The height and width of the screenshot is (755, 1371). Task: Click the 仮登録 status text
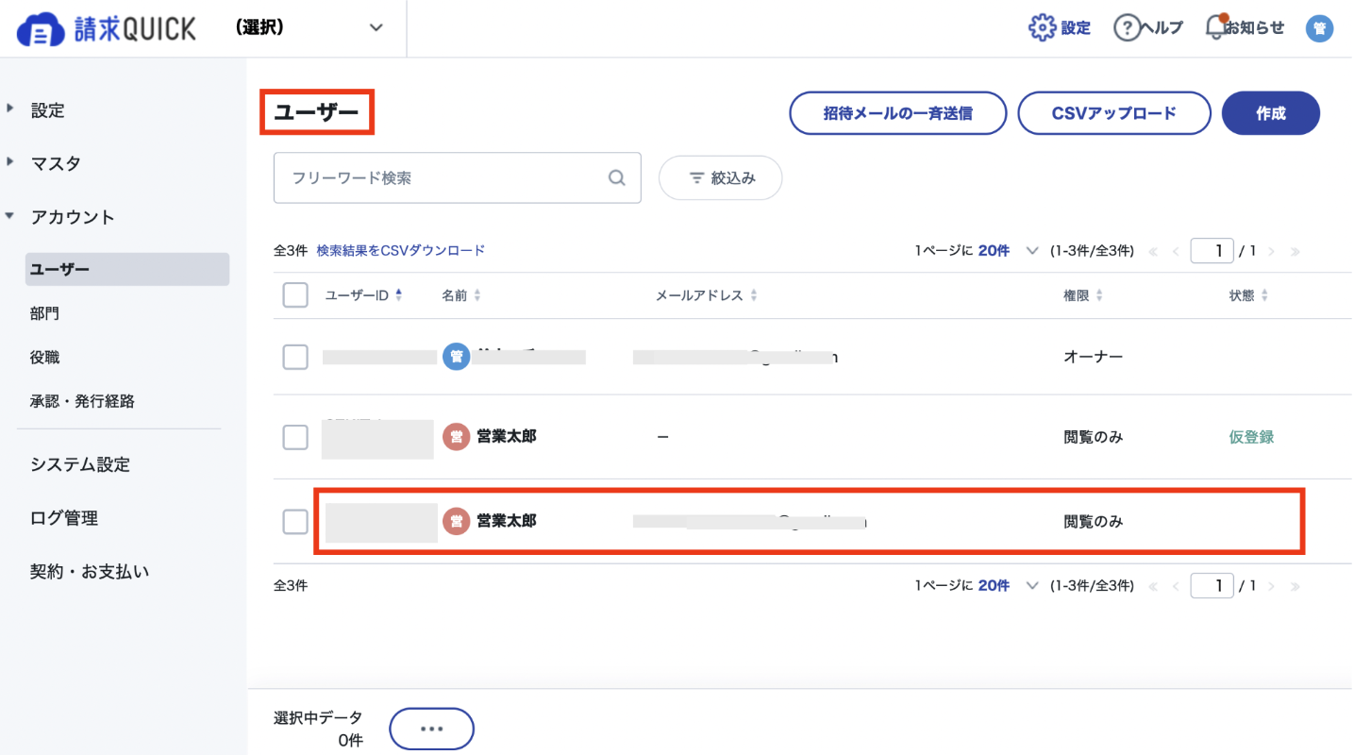click(x=1251, y=437)
